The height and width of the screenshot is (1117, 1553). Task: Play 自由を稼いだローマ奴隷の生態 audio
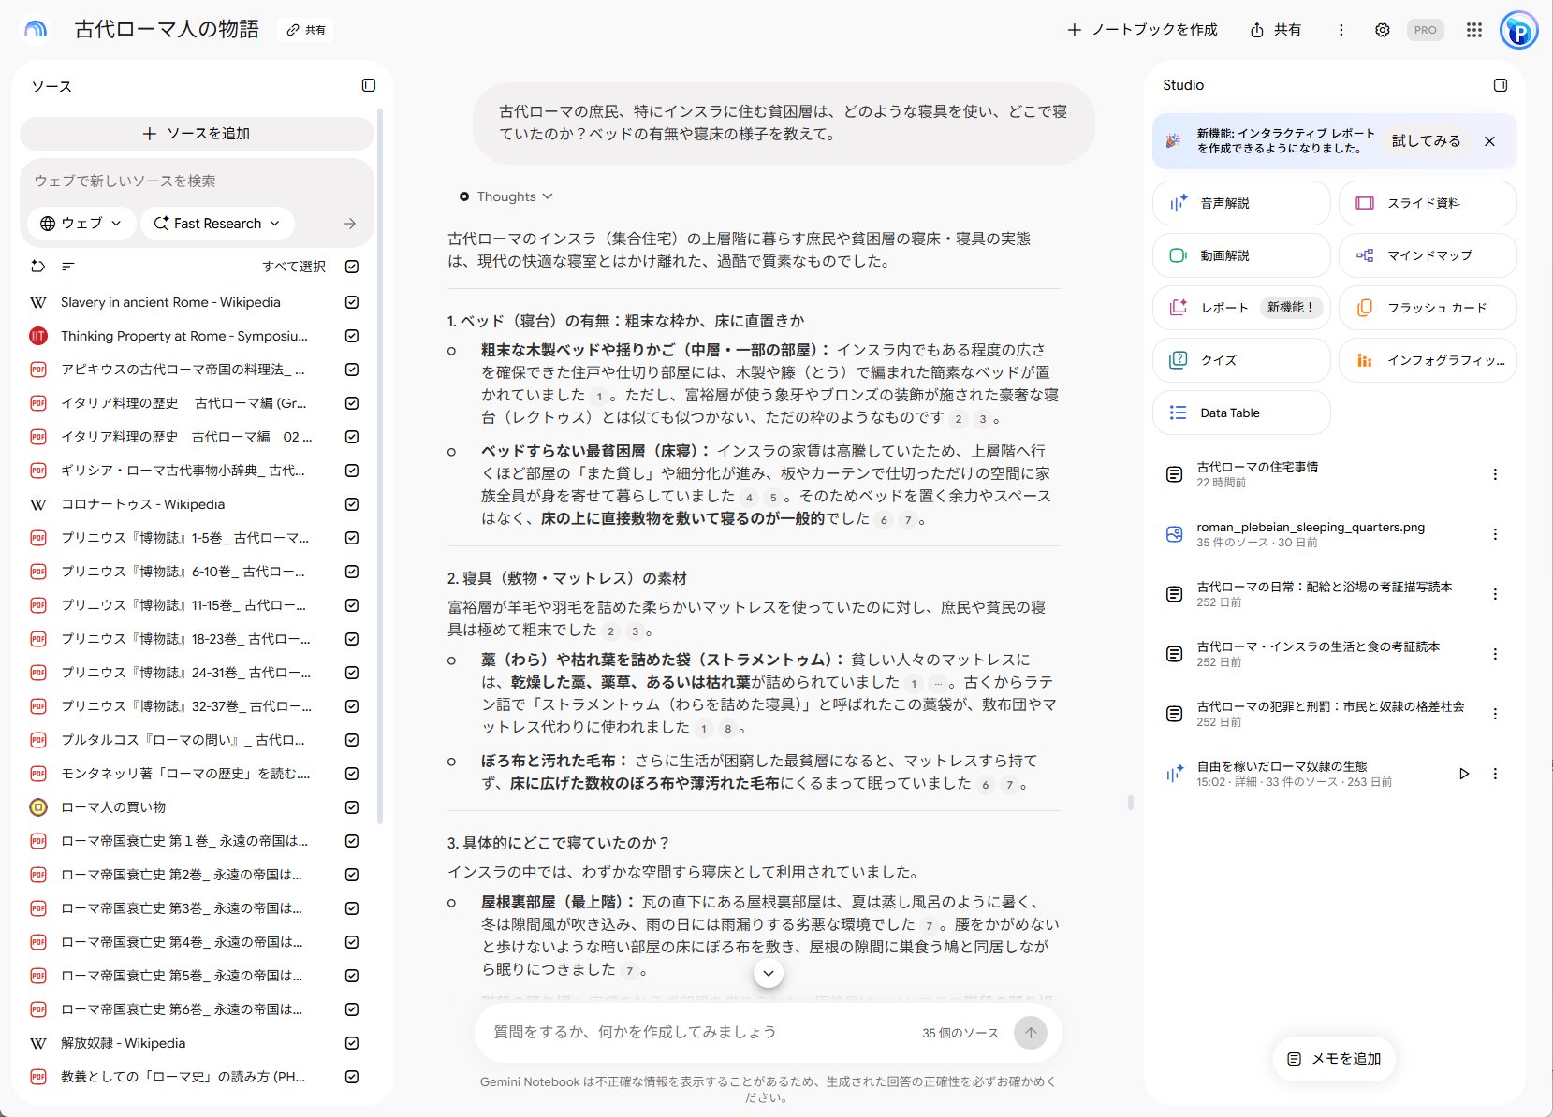[1464, 774]
